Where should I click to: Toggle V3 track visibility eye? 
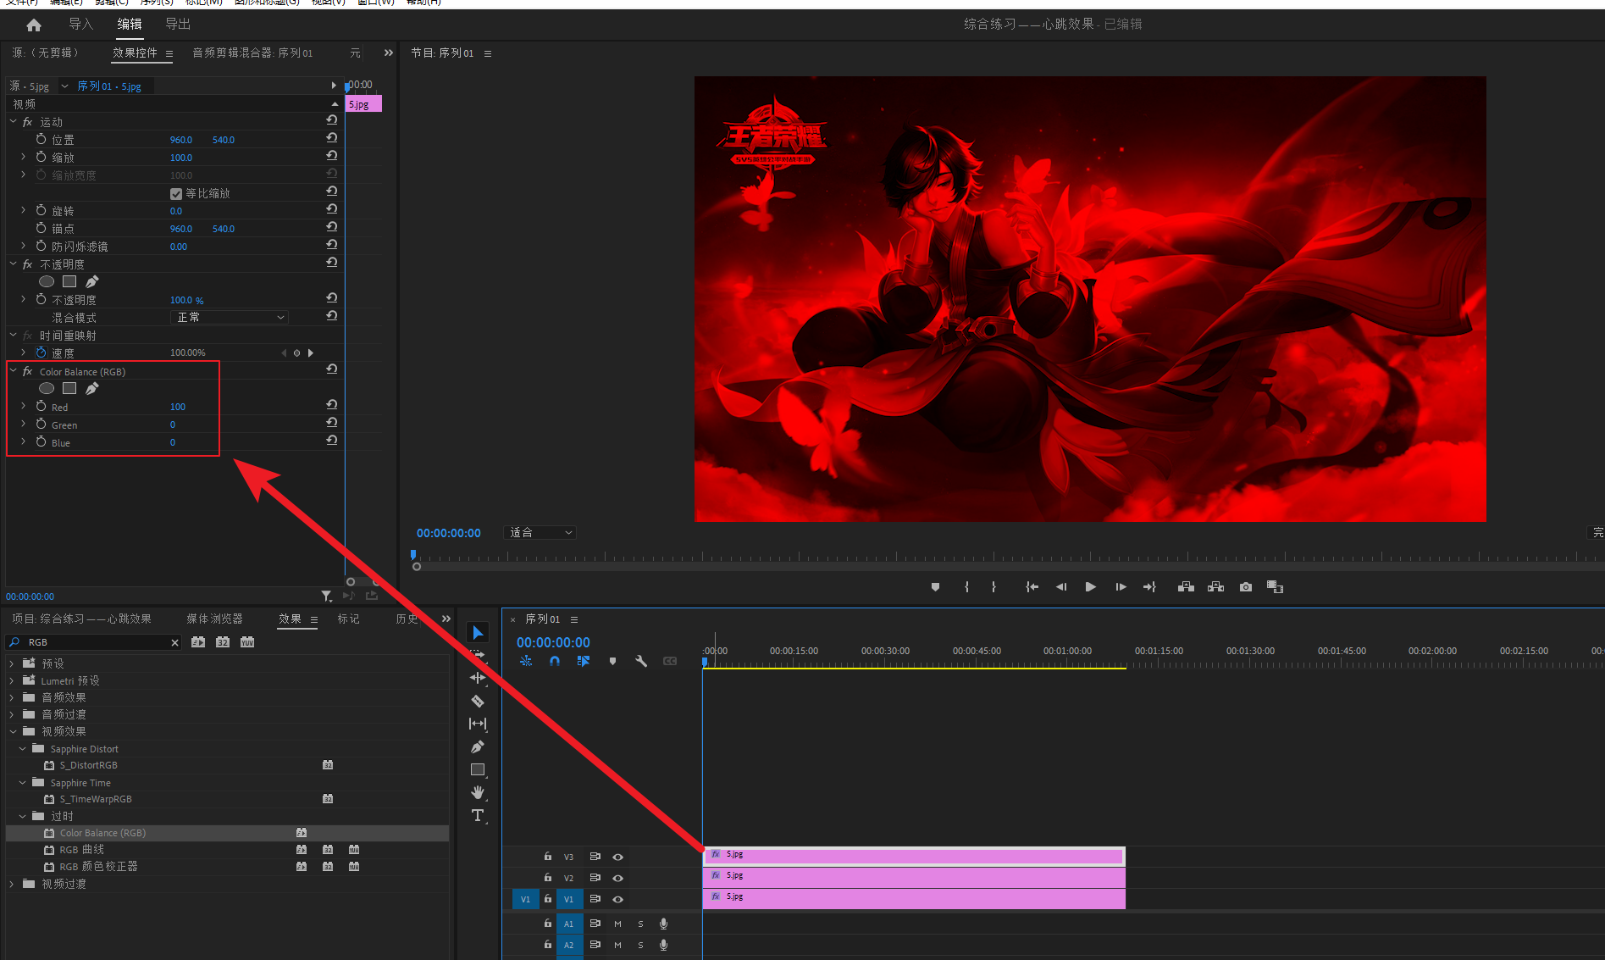[x=618, y=857]
